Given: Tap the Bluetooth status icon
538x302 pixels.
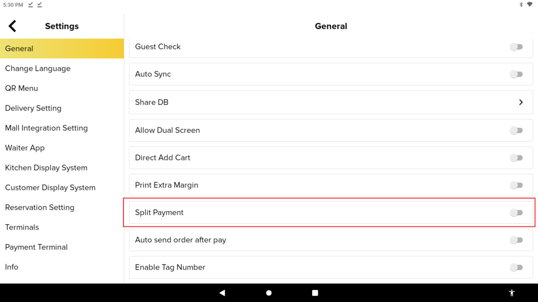Looking at the screenshot, I should [x=521, y=5].
